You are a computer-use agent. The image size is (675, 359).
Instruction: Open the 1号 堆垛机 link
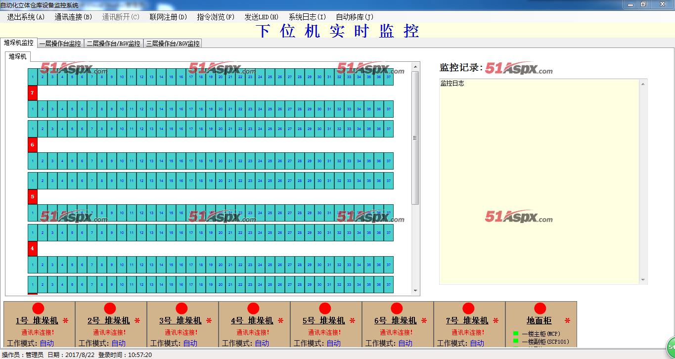coord(37,320)
